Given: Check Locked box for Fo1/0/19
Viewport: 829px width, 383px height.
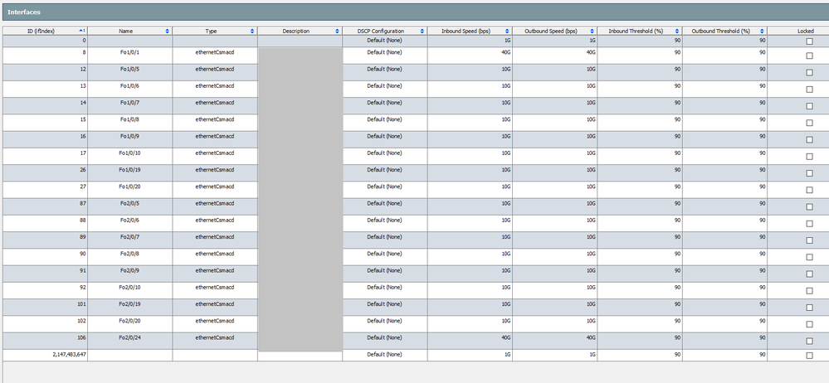Looking at the screenshot, I should (809, 172).
